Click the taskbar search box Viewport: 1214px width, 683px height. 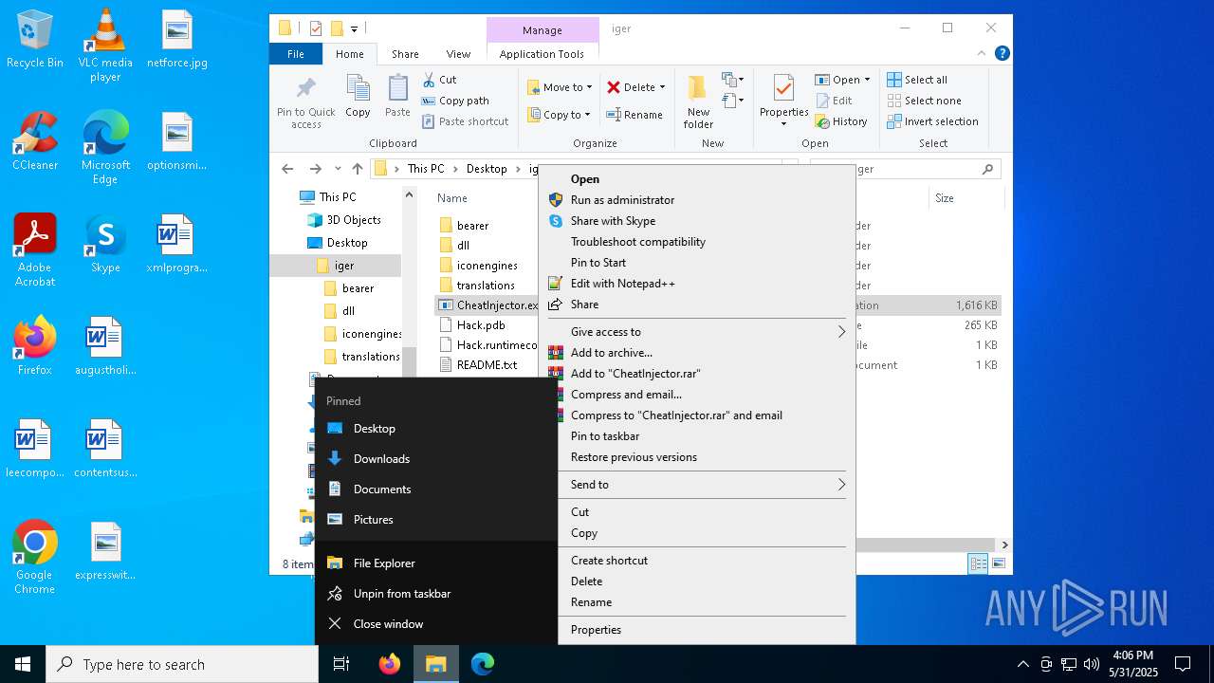click(x=182, y=664)
